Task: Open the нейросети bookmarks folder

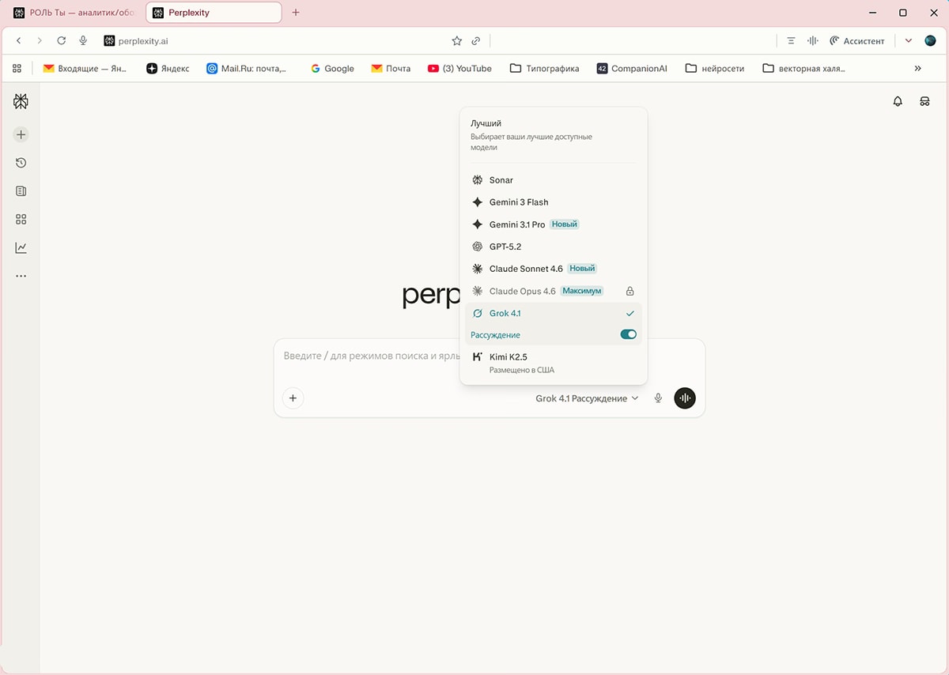Action: (715, 69)
